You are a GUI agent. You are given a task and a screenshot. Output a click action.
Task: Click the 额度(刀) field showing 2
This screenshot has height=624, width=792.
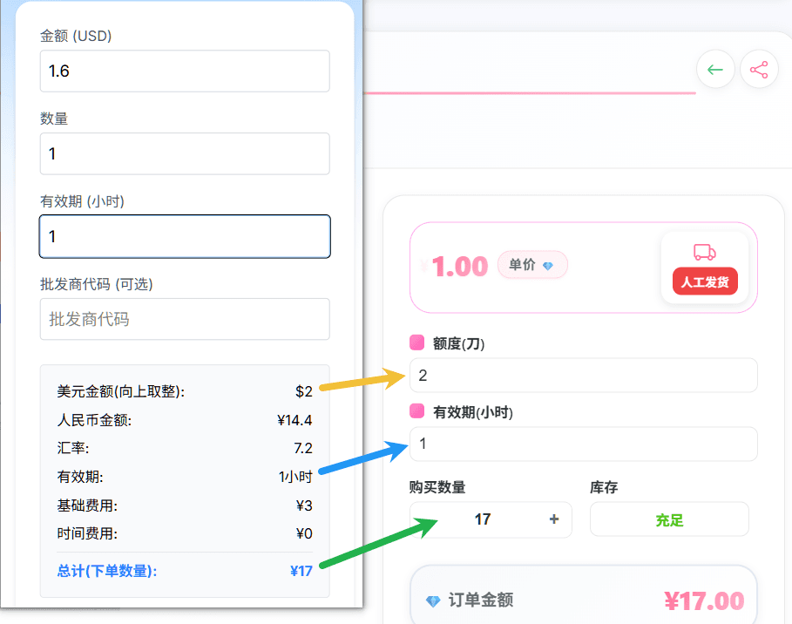pyautogui.click(x=583, y=376)
